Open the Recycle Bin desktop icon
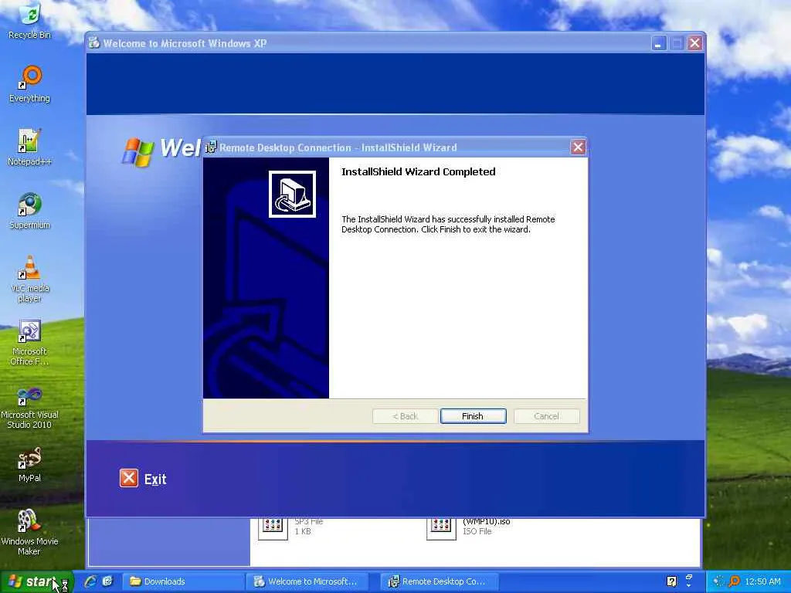791x593 pixels. pyautogui.click(x=30, y=21)
